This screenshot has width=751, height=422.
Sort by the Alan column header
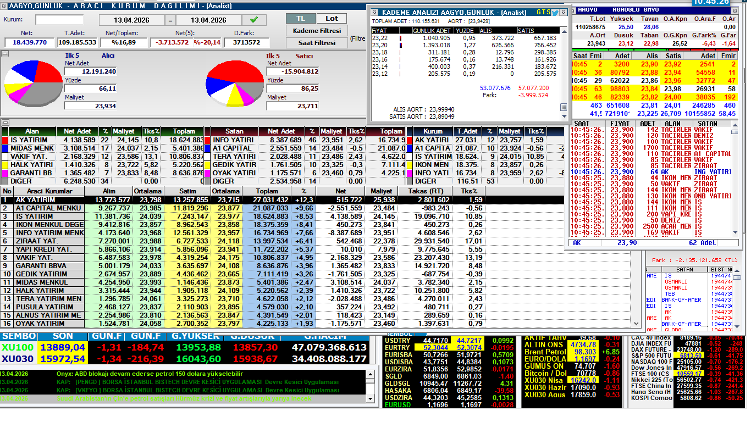[32, 131]
